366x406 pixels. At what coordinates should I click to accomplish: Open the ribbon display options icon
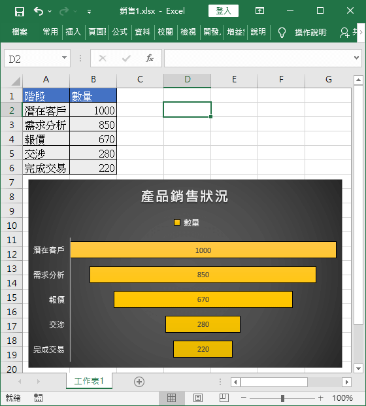pyautogui.click(x=259, y=10)
